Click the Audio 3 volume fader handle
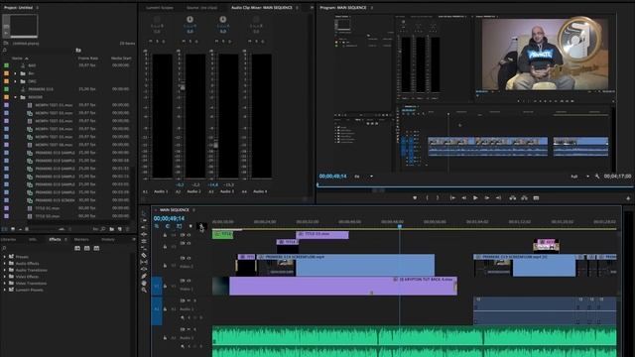Image resolution: width=635 pixels, height=357 pixels. coord(216,145)
